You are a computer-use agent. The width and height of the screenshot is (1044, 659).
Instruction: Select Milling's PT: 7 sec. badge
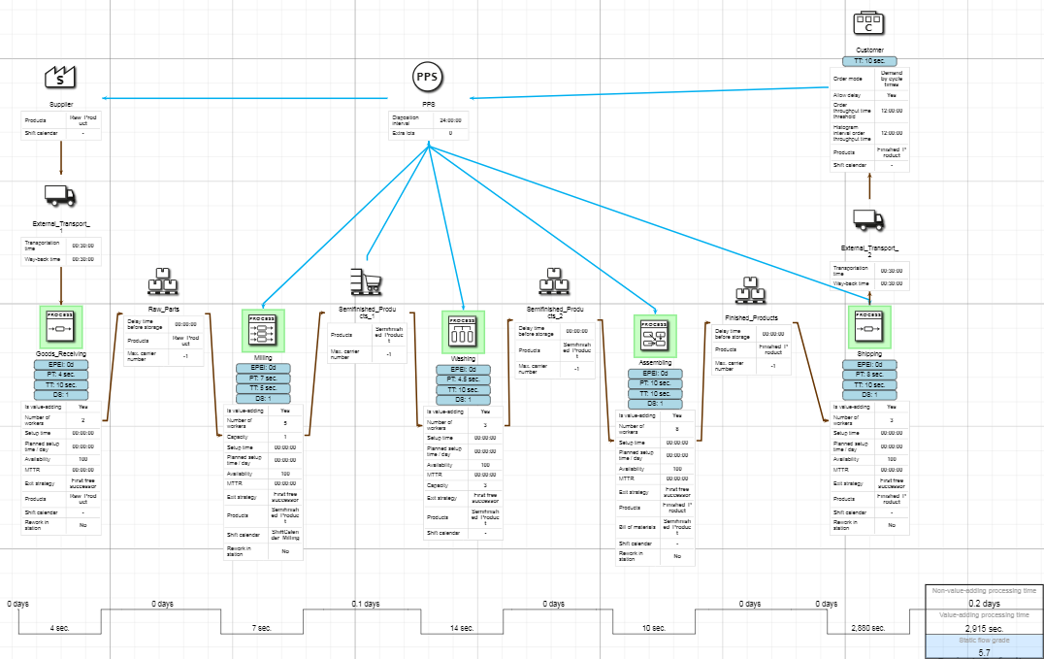click(x=263, y=379)
